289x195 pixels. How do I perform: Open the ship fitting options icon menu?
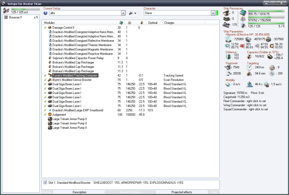point(133,13)
